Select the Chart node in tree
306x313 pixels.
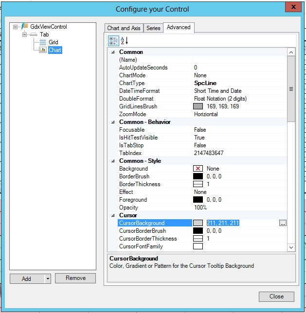[x=55, y=50]
